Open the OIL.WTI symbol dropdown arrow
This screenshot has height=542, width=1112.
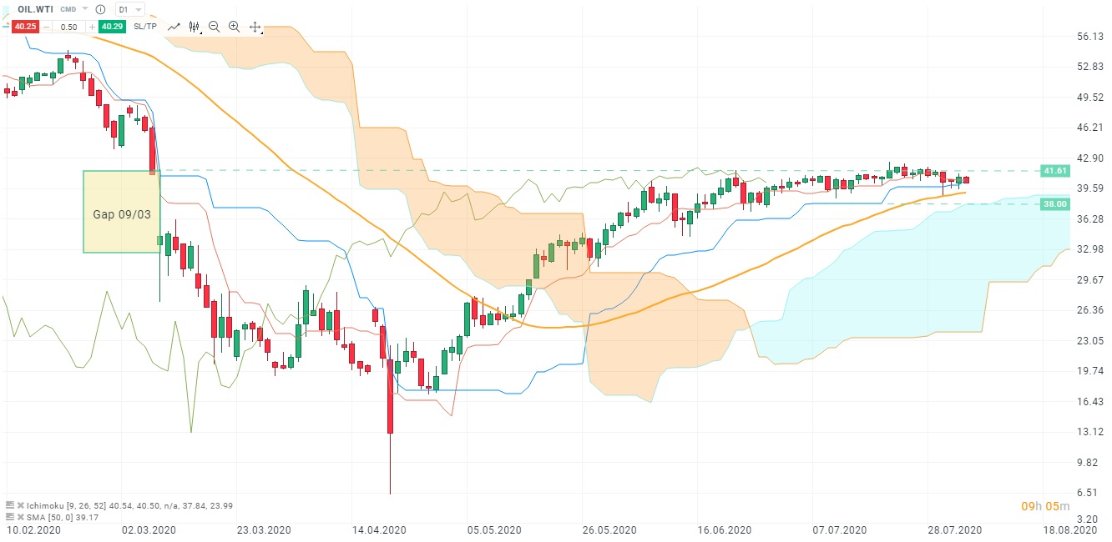pyautogui.click(x=85, y=9)
